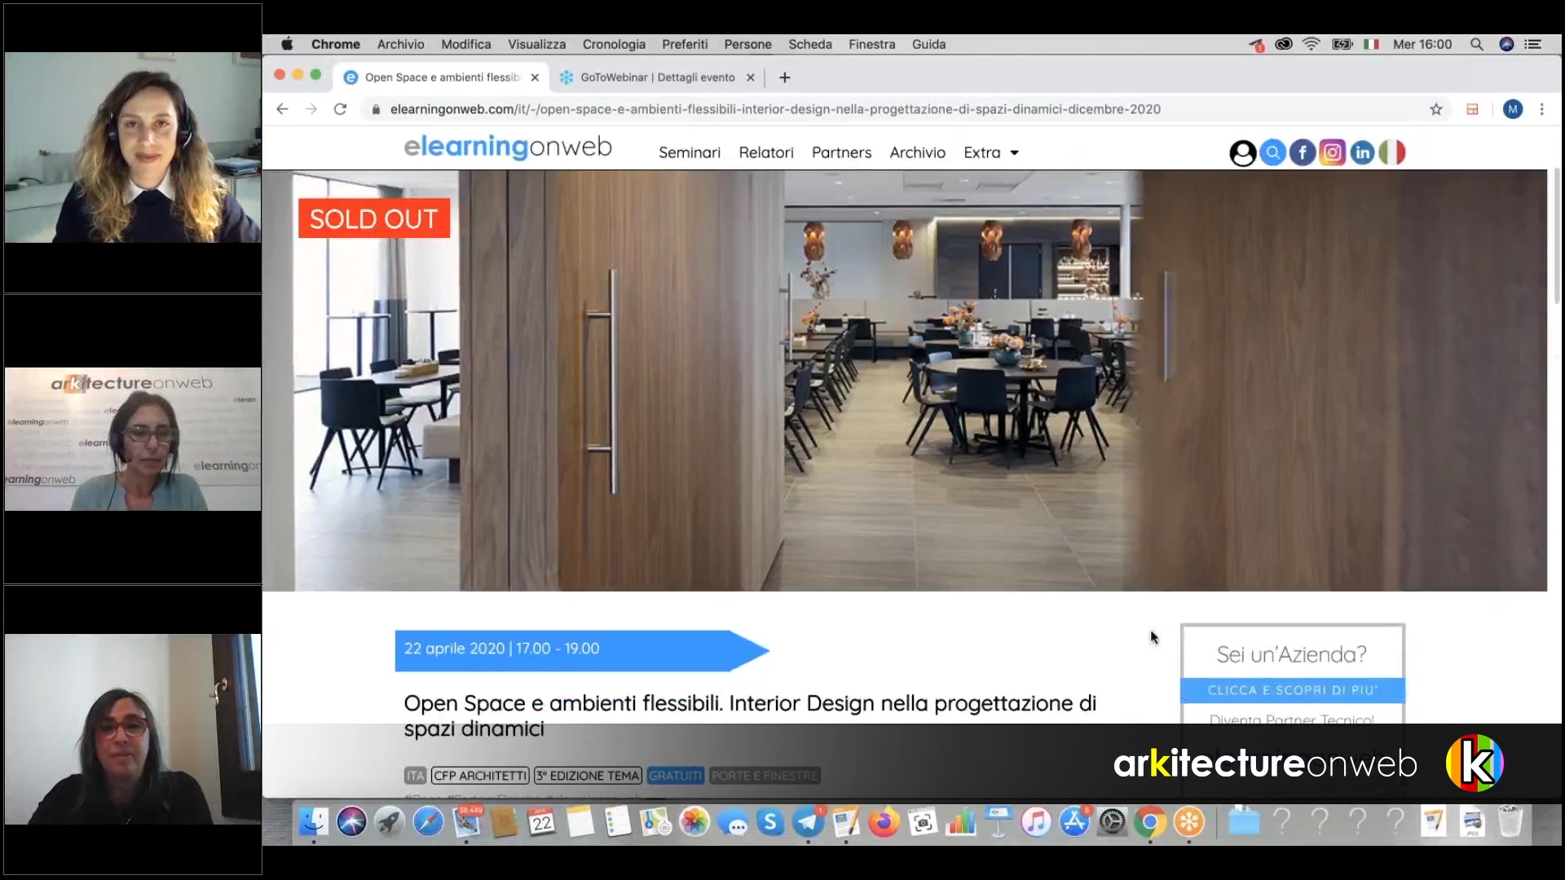Click the blue search icon on the site header
The width and height of the screenshot is (1565, 880).
click(1272, 153)
